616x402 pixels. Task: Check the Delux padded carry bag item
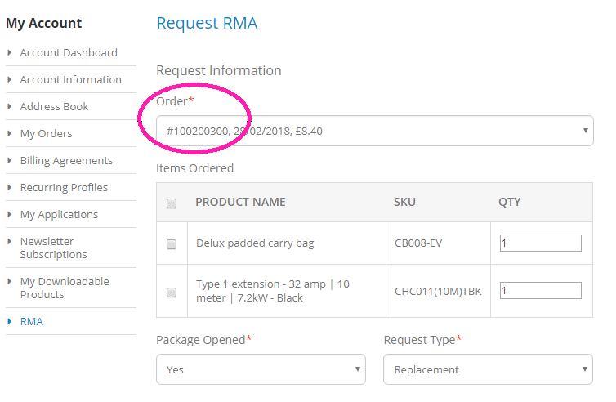(x=172, y=243)
